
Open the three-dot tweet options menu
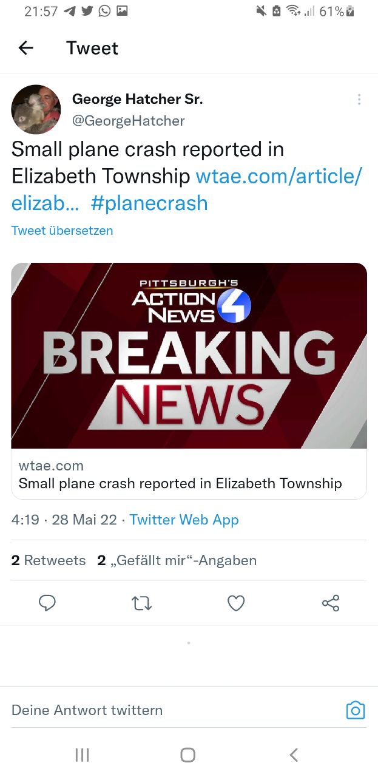coord(359,99)
